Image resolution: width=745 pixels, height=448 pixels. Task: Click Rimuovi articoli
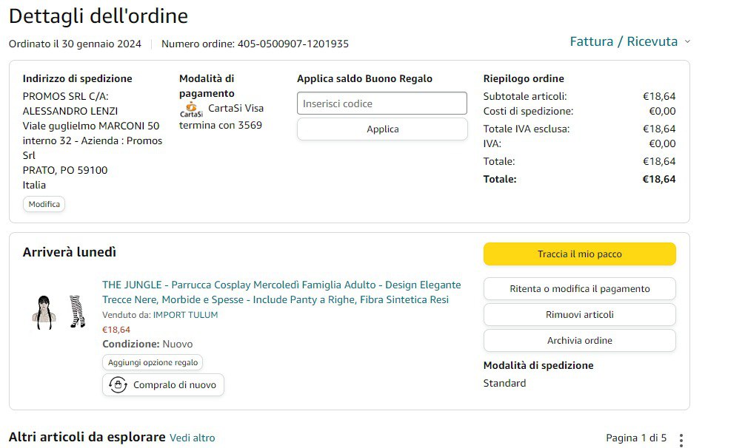(579, 314)
